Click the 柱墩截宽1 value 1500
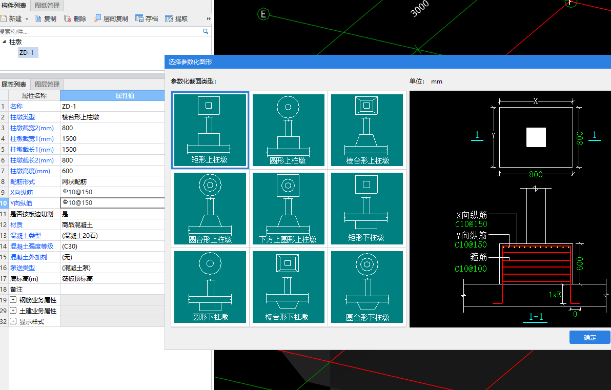 pyautogui.click(x=112, y=139)
